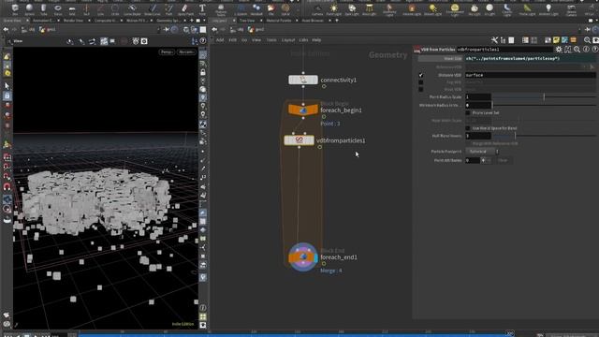Screen dimensions: 599x337
Task: Select the foreach_begin1 node
Action: pyautogui.click(x=303, y=110)
